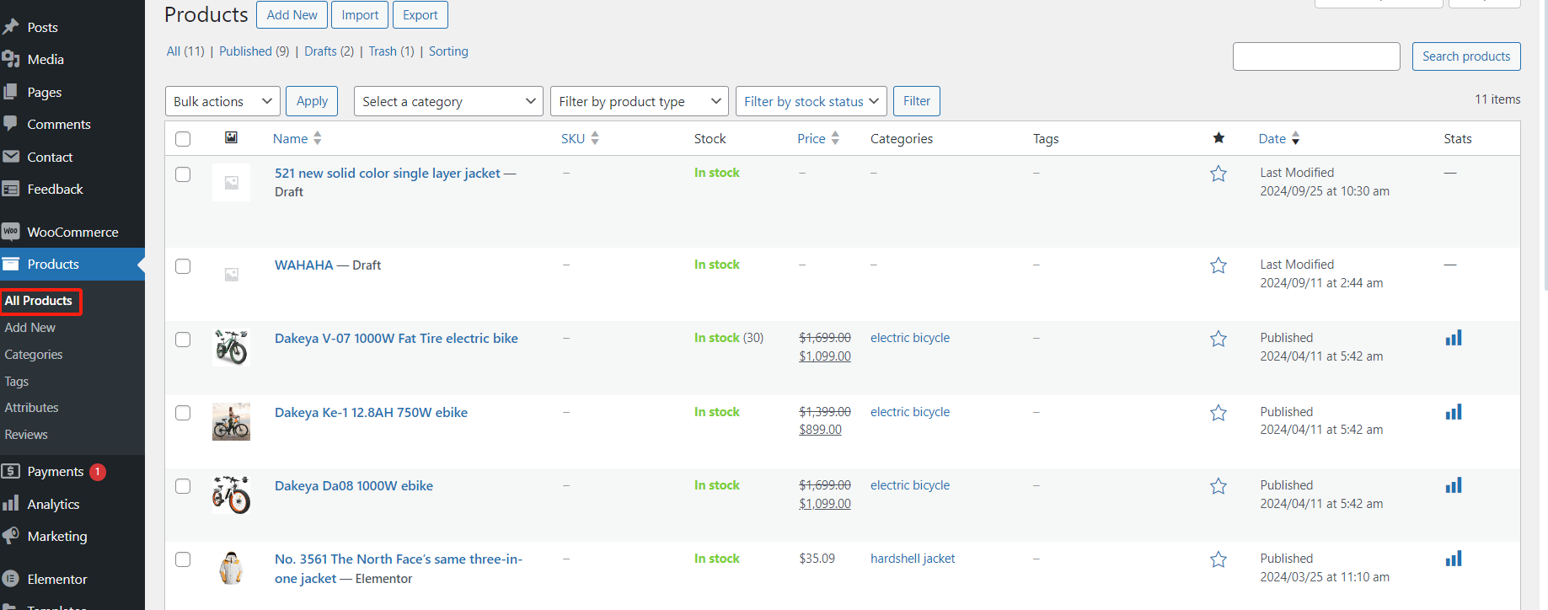The height and width of the screenshot is (610, 1548).
Task: Open the Dakeya Da08 ebike thumbnail
Action: pos(231,495)
